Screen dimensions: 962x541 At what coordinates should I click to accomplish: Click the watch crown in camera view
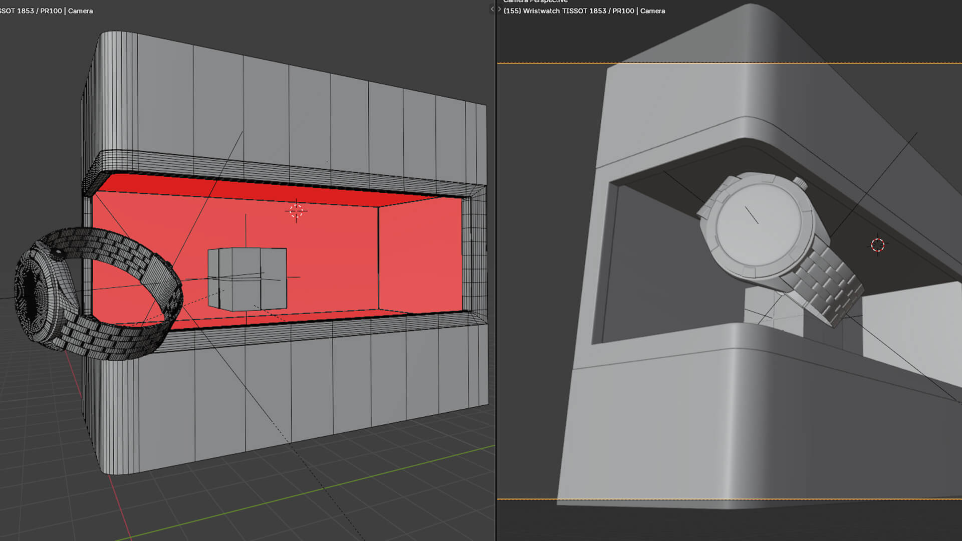(801, 184)
